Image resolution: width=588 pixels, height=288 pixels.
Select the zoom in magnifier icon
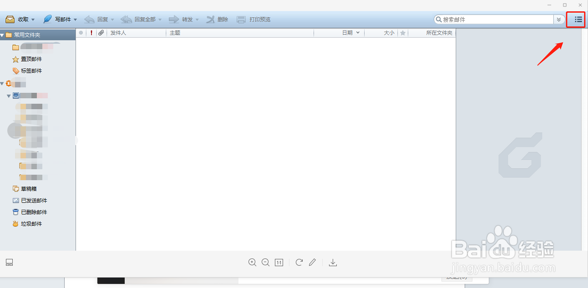(x=252, y=263)
